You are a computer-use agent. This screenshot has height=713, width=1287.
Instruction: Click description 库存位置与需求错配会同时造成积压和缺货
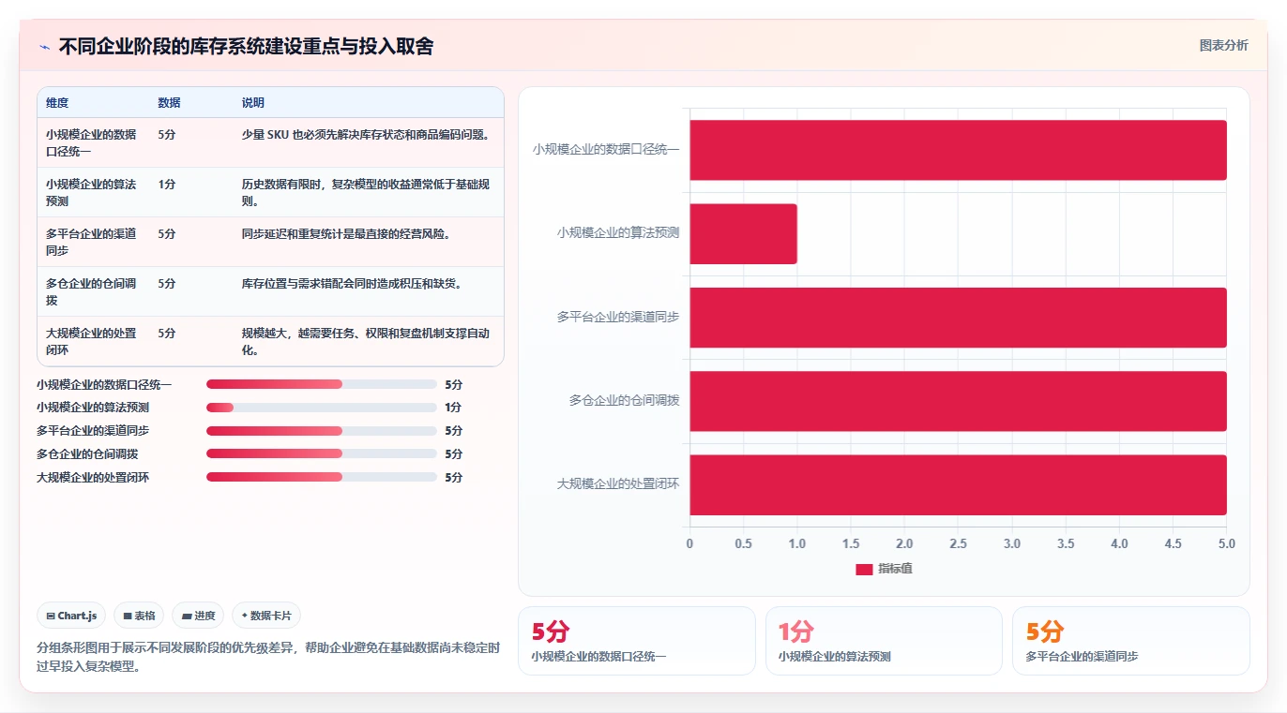click(x=352, y=284)
